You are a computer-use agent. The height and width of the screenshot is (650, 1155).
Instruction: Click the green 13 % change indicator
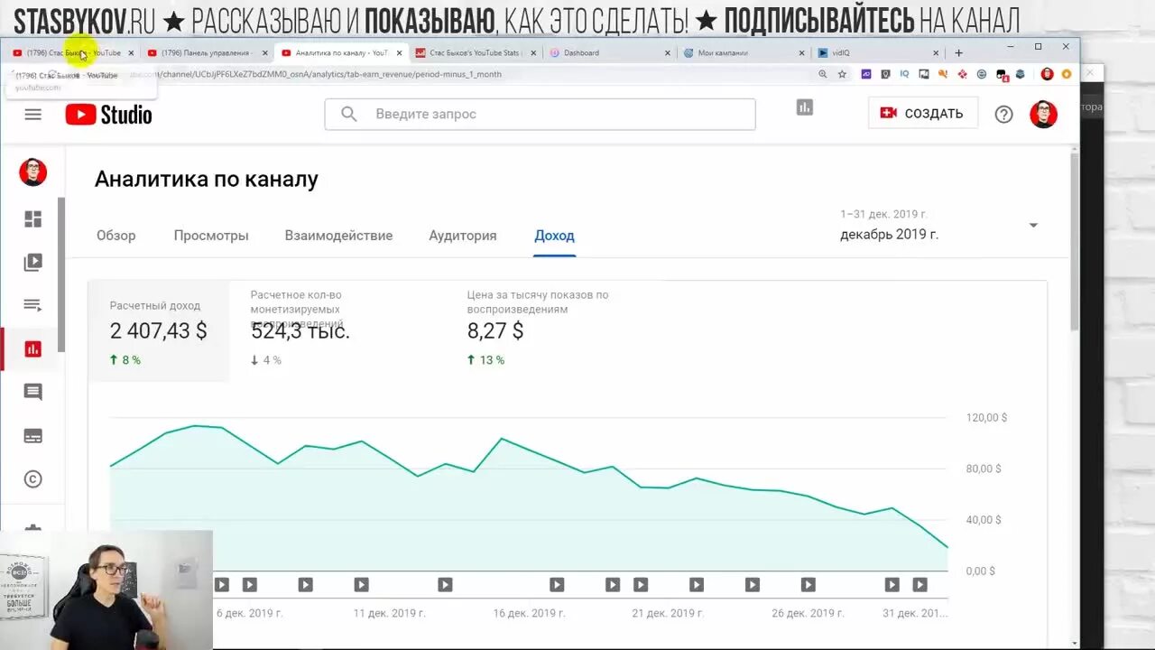click(485, 360)
